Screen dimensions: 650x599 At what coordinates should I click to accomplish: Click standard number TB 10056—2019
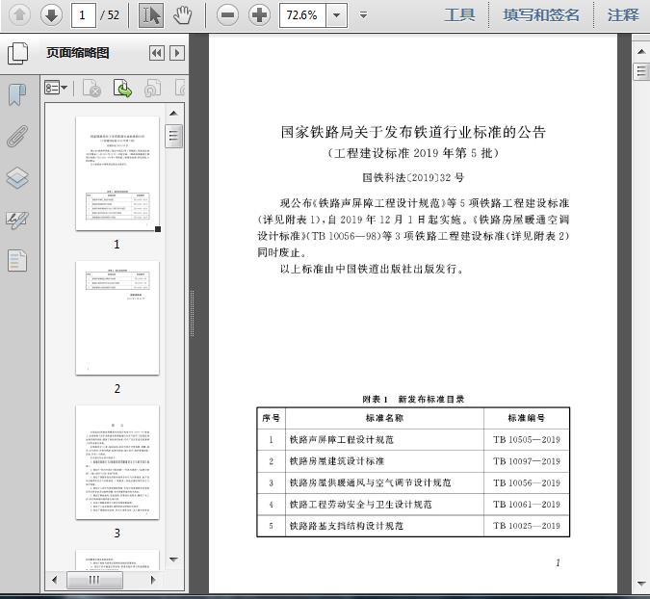point(527,482)
